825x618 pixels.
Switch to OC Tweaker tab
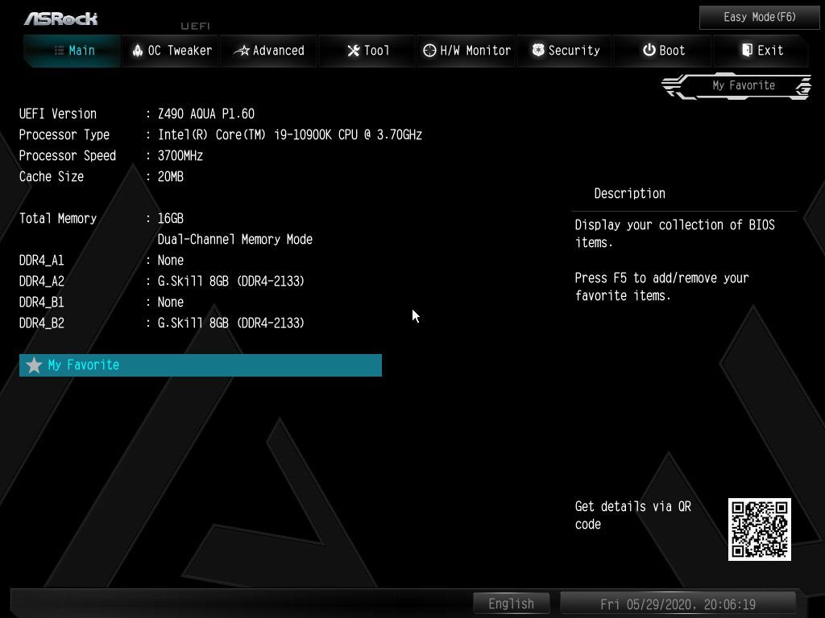click(171, 51)
